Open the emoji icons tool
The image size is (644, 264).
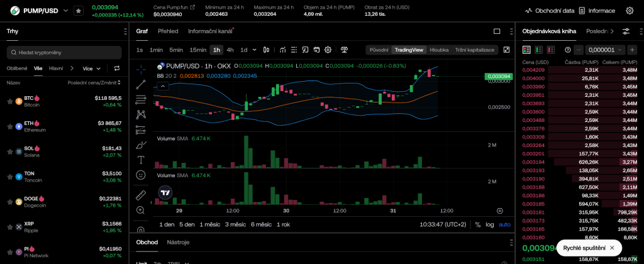(x=141, y=175)
